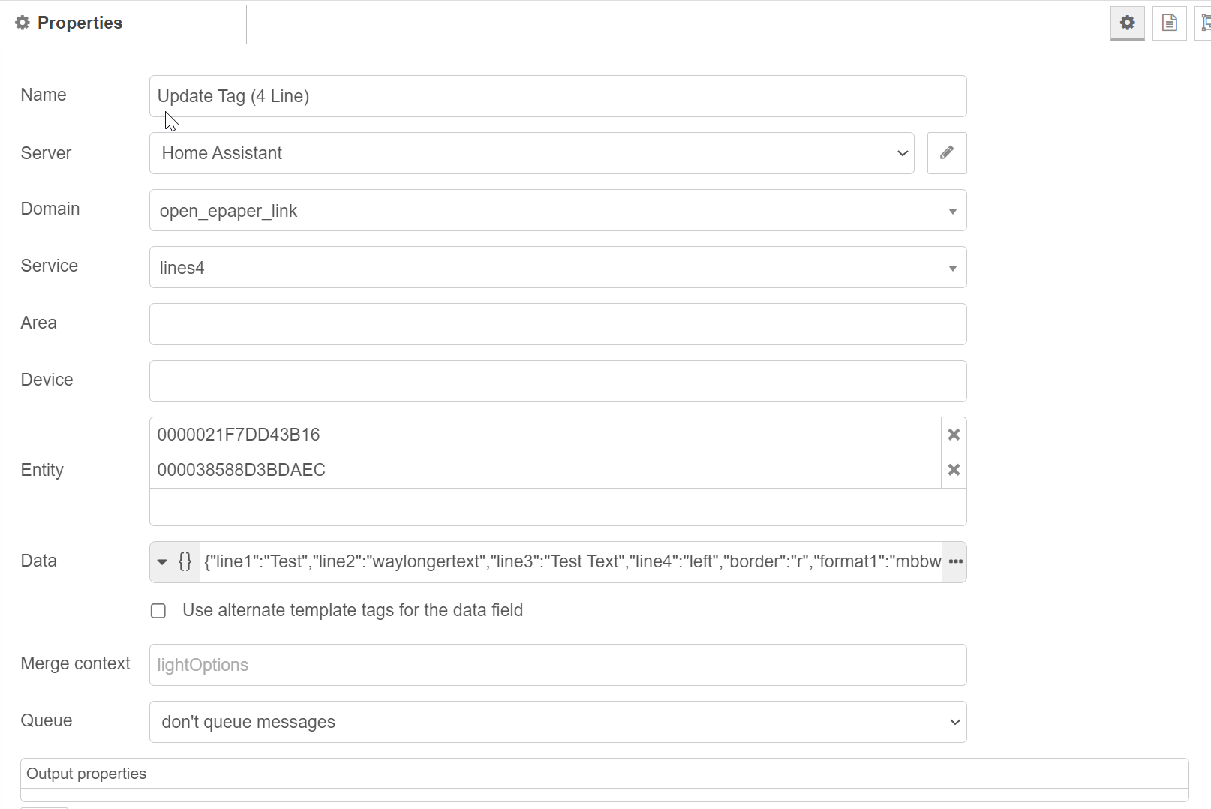Open the Server dropdown showing Home Assistant
Viewport: 1211px width, 809px height.
531,153
